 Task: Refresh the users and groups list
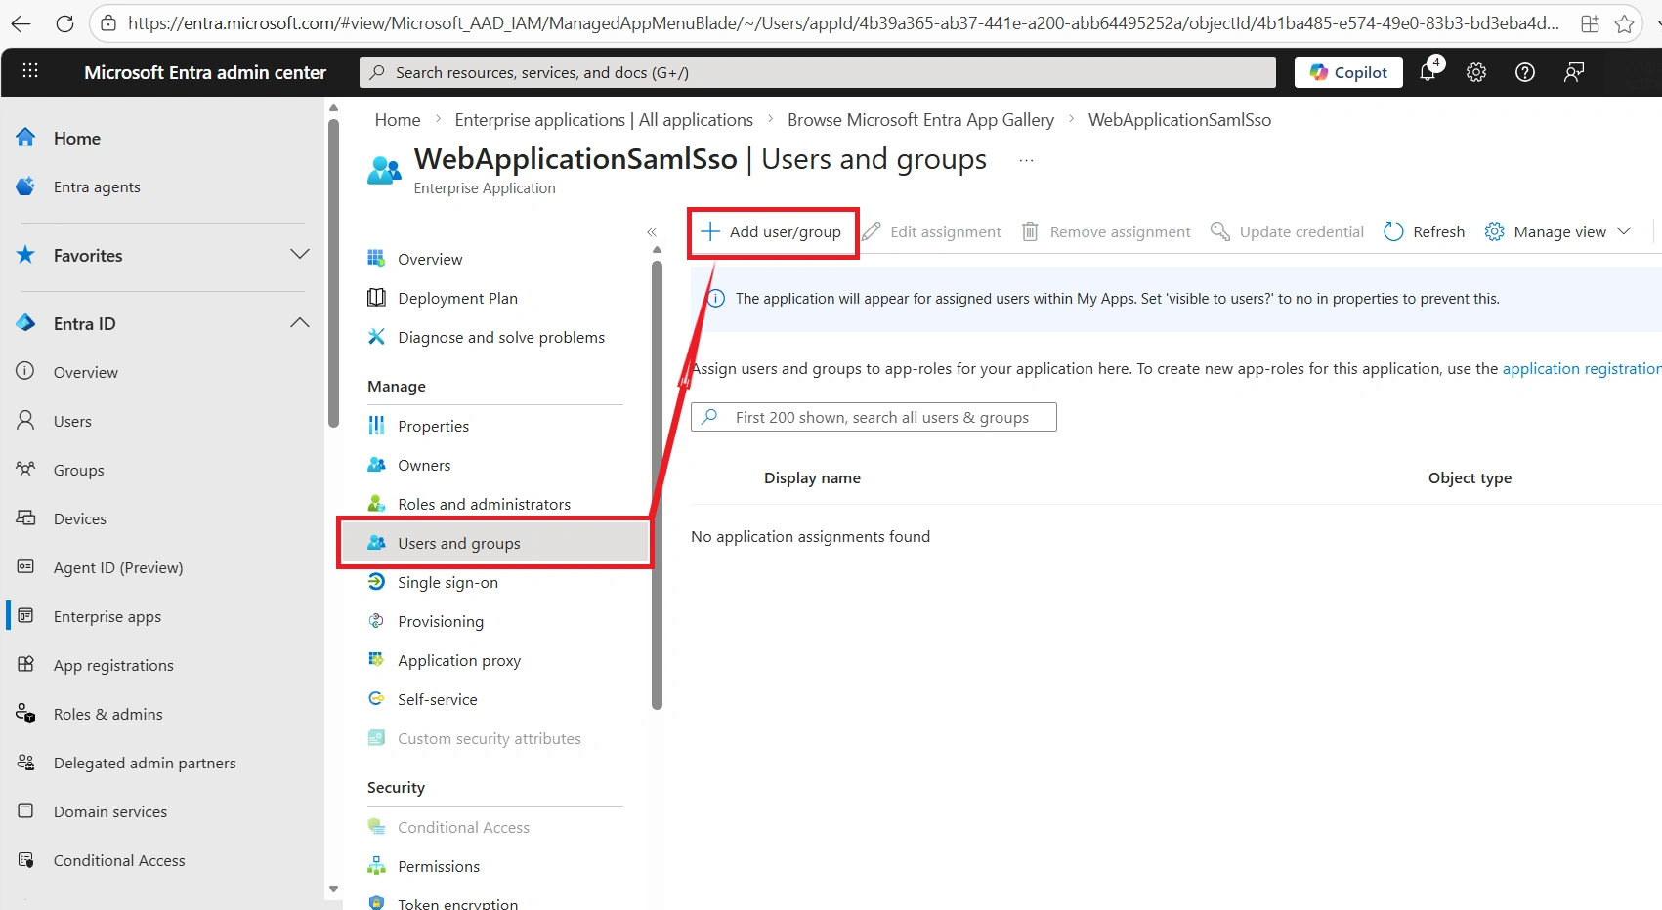pos(1425,232)
